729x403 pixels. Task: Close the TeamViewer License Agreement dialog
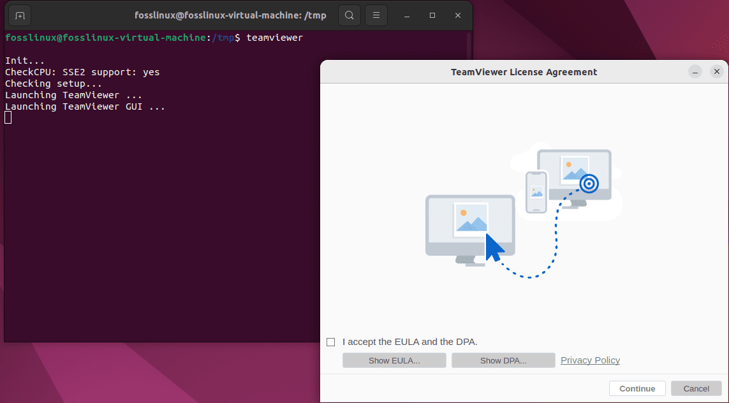pyautogui.click(x=717, y=71)
